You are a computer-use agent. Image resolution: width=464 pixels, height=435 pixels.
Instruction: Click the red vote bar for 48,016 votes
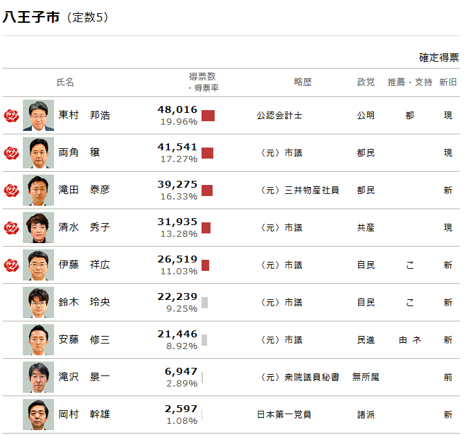pyautogui.click(x=208, y=116)
